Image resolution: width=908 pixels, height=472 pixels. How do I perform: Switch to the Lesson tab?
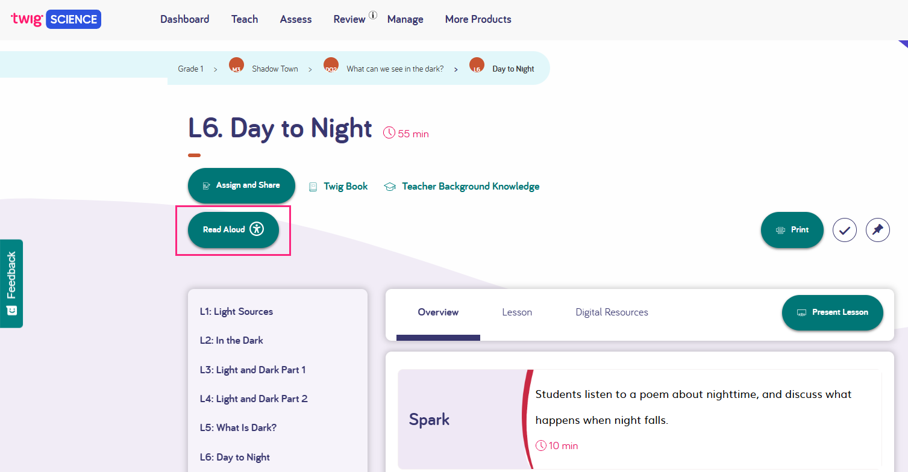click(517, 312)
